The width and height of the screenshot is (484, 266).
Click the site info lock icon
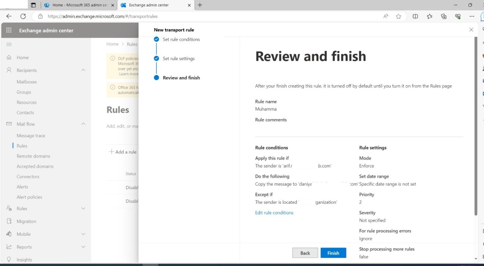point(40,16)
